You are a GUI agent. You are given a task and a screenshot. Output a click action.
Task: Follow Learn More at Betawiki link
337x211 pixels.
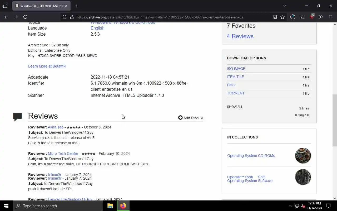(47, 66)
